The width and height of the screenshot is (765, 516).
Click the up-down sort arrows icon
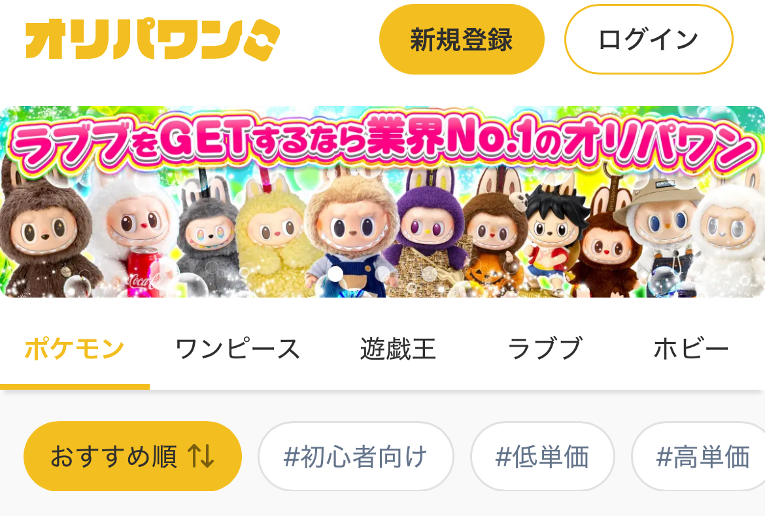pyautogui.click(x=201, y=456)
